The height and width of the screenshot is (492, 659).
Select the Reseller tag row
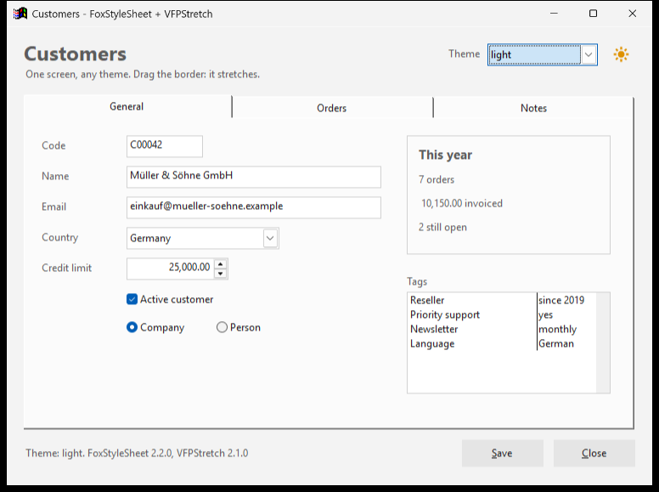(502, 300)
